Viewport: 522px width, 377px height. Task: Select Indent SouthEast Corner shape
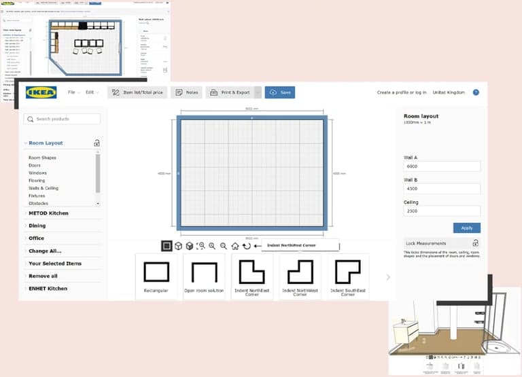click(x=348, y=277)
